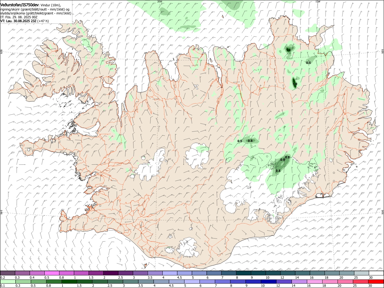Click the '4.5' label under the upper legend row
The image size is (384, 288).
pos(179,277)
